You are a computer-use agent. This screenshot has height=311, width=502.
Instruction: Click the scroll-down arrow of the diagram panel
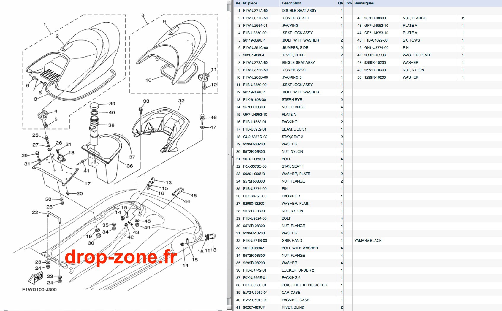coord(229,307)
